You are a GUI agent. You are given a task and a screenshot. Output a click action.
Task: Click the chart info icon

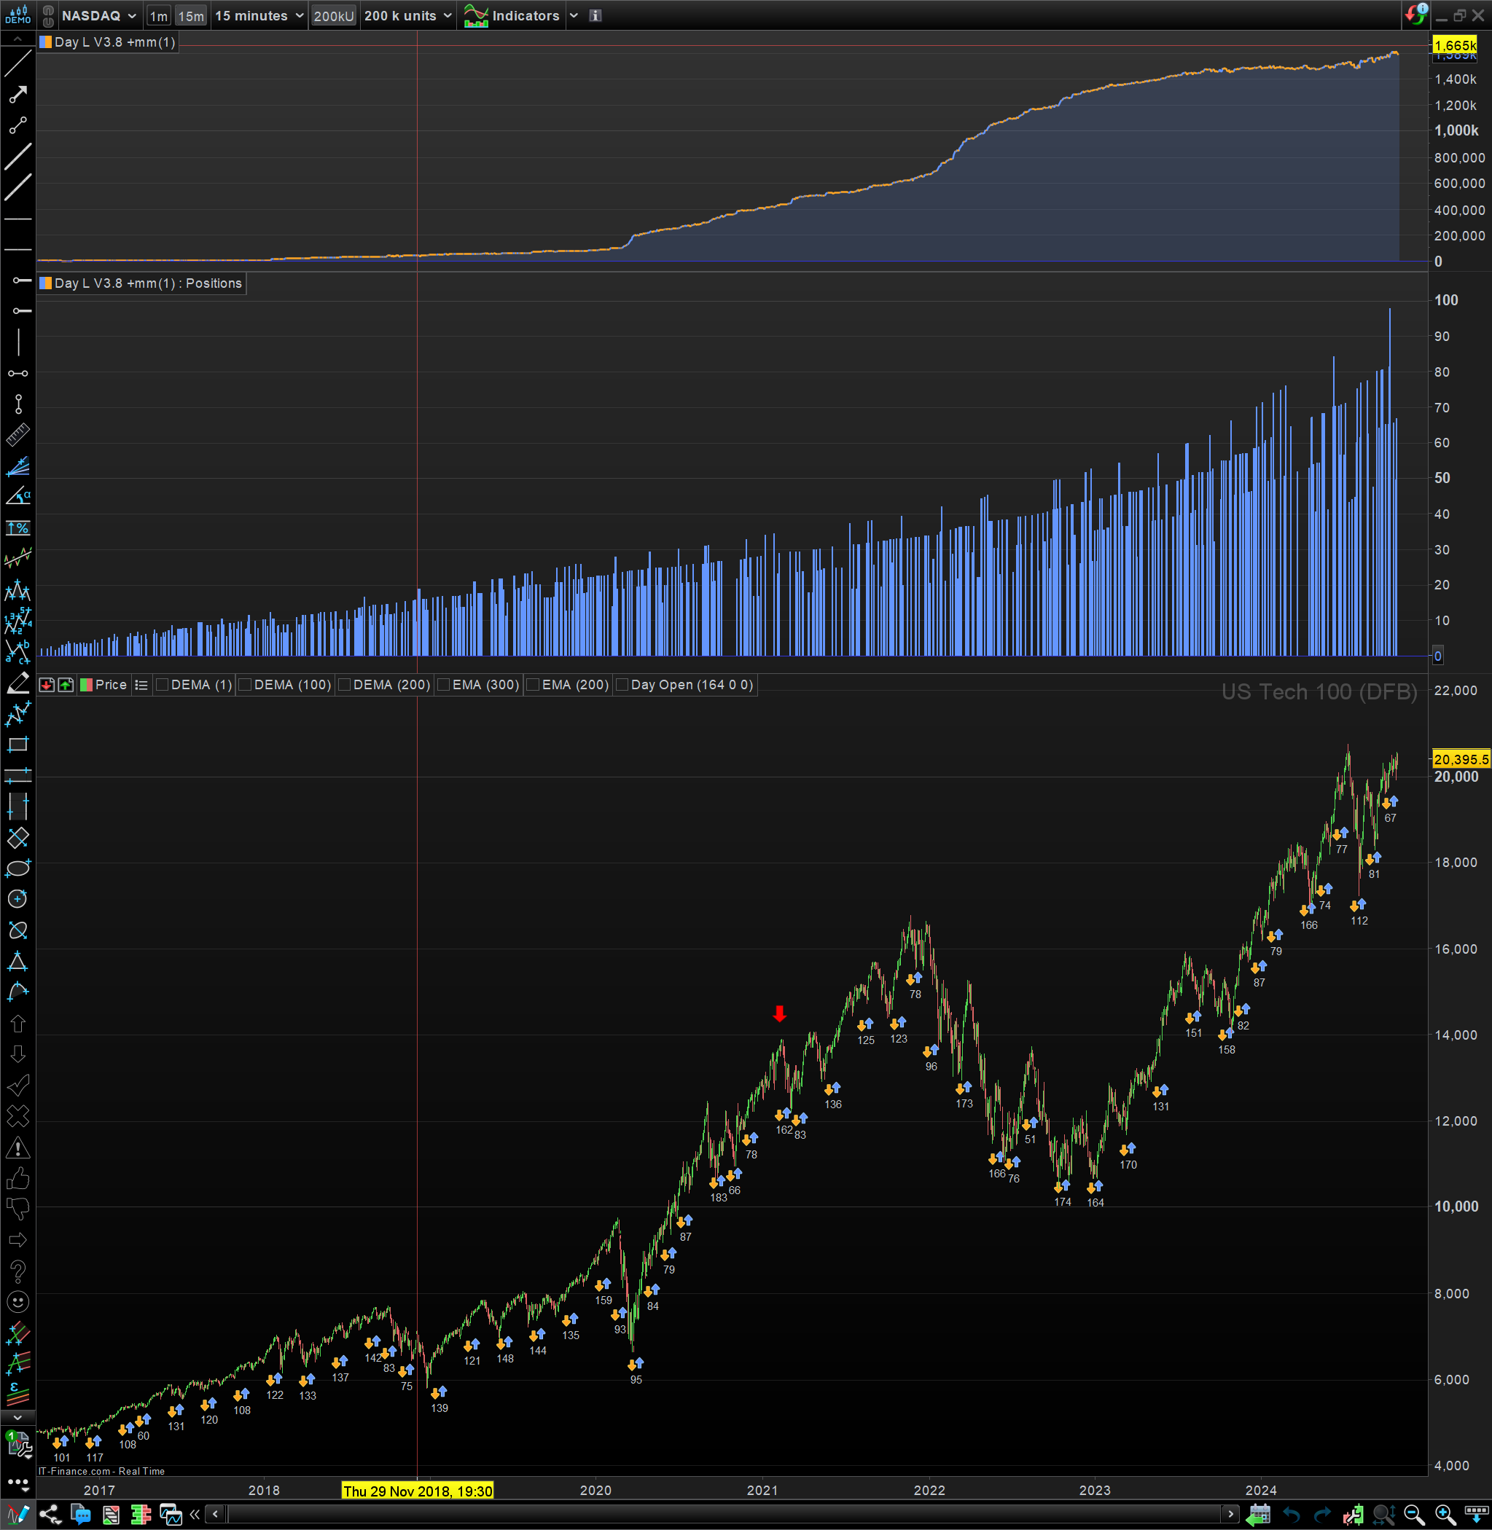click(595, 16)
